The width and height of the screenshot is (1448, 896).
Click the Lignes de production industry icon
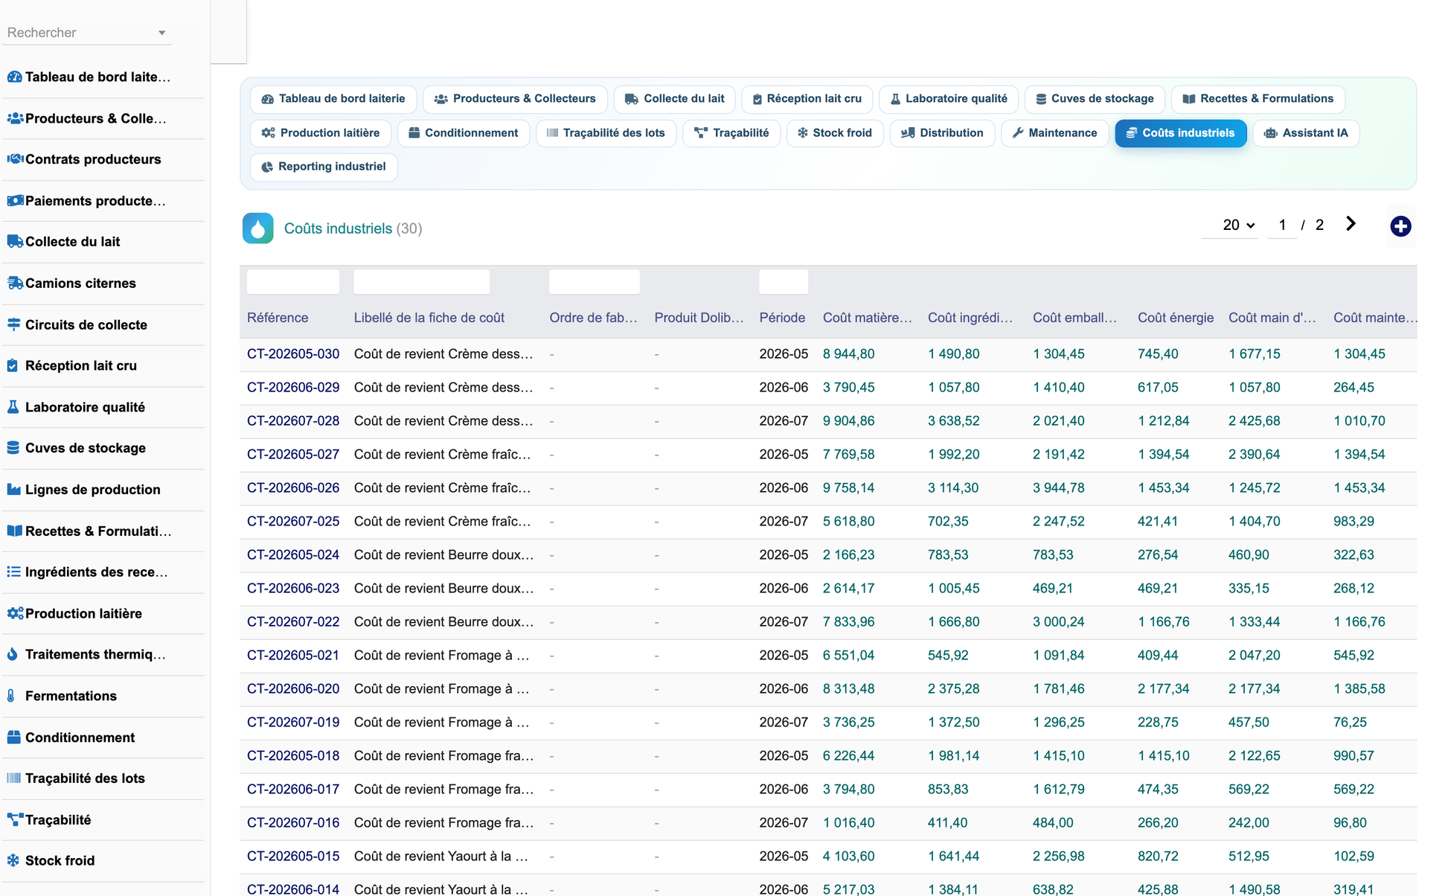[13, 490]
